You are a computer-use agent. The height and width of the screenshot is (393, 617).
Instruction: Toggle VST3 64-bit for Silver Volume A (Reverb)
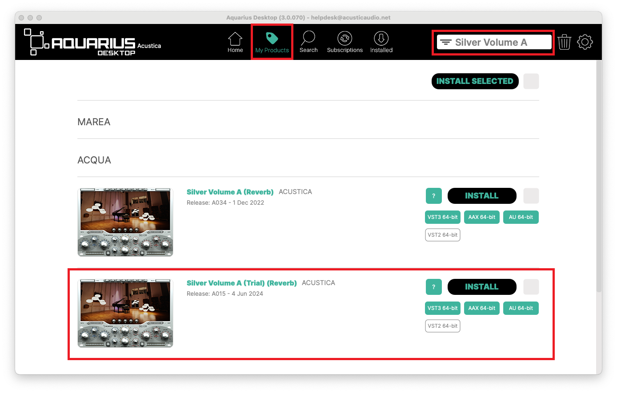(443, 217)
